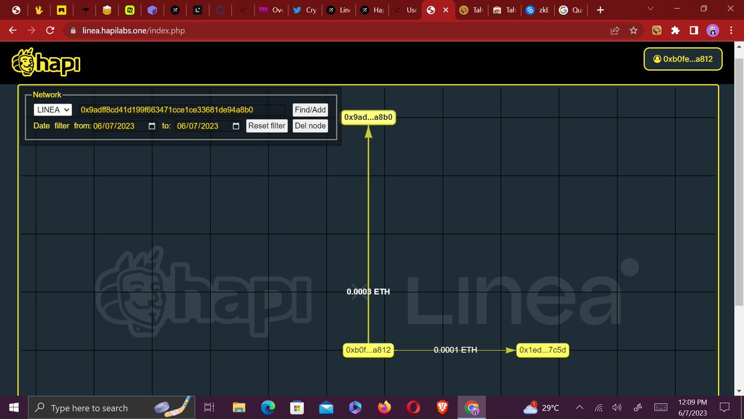Open the volume speaker tray icon
This screenshot has width=744, height=419.
tap(617, 408)
